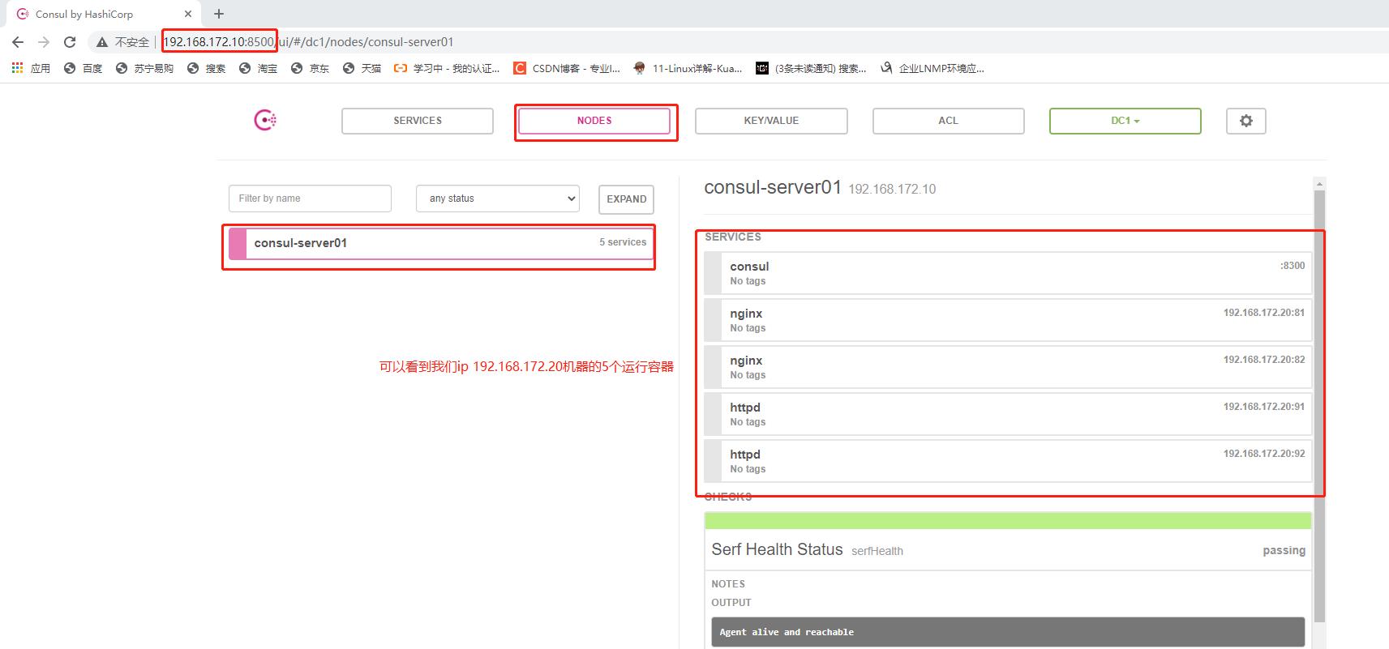Open nginx service at 192.168.172.20:81
The image size is (1389, 649).
point(1008,320)
